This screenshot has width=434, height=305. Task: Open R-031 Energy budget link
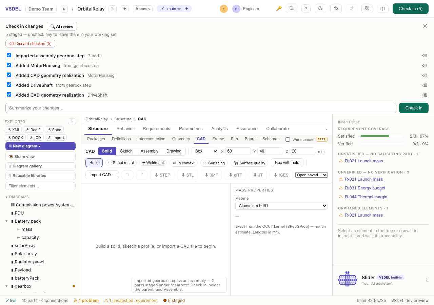click(365, 188)
